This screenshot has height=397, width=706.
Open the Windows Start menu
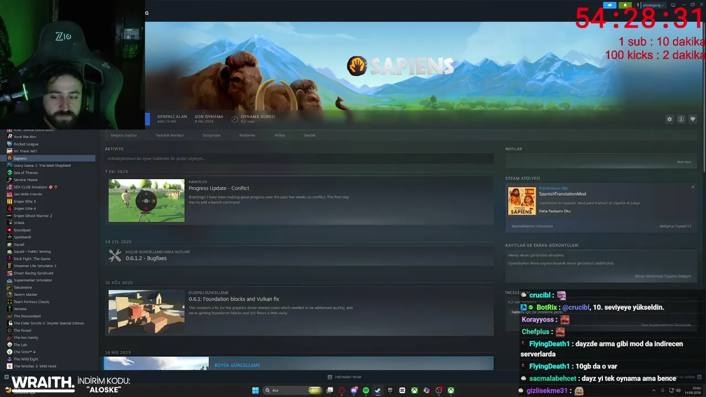point(255,390)
